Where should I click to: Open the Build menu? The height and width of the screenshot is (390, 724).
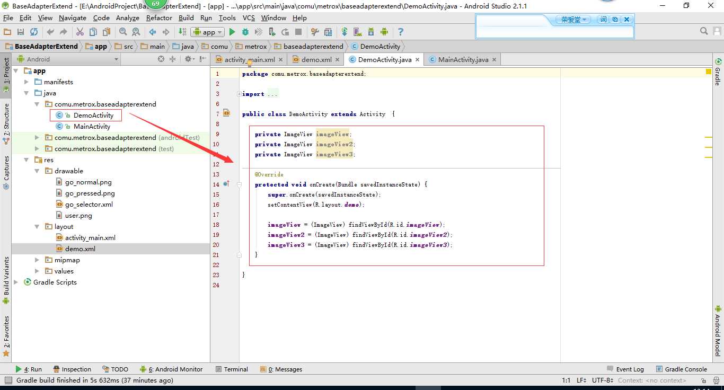point(186,17)
